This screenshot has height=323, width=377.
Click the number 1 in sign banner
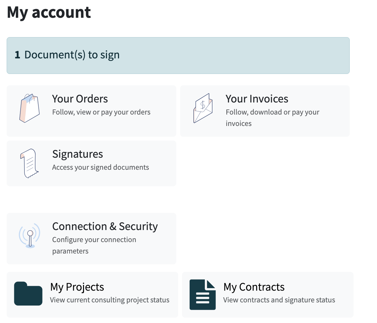17,55
